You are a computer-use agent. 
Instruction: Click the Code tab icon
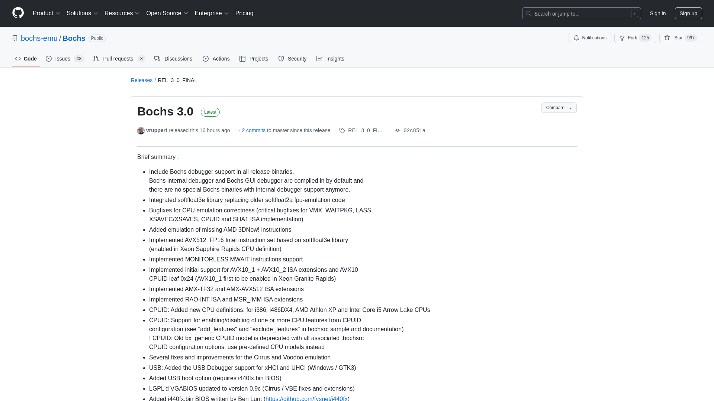point(18,59)
